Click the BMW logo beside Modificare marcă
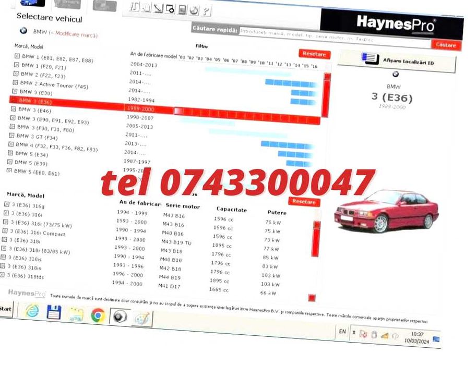The image size is (476, 365). pos(23,31)
